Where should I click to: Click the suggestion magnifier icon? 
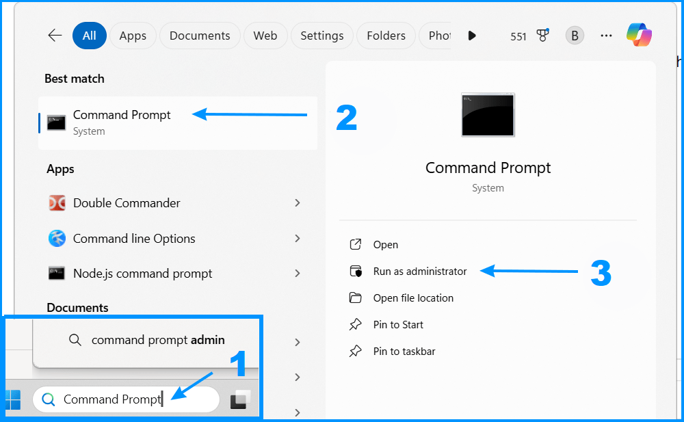pos(75,340)
